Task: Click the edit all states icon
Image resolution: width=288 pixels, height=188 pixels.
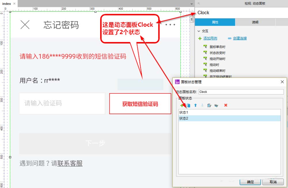Action: [216, 105]
